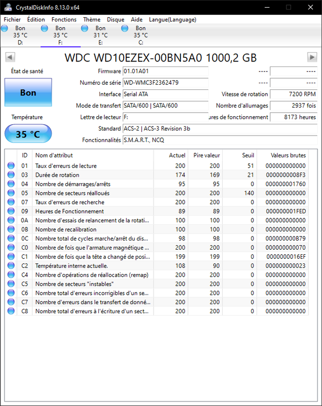Open the Thème menu
Image resolution: width=322 pixels, height=406 pixels.
pyautogui.click(x=92, y=19)
